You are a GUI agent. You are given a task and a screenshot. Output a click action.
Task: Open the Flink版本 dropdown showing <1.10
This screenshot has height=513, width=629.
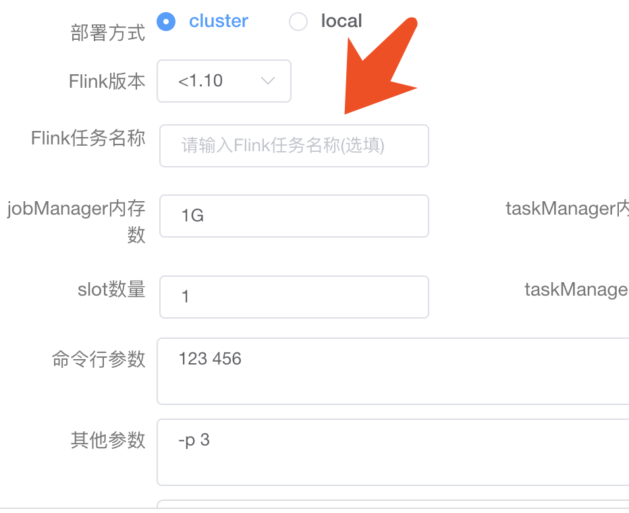coord(224,81)
